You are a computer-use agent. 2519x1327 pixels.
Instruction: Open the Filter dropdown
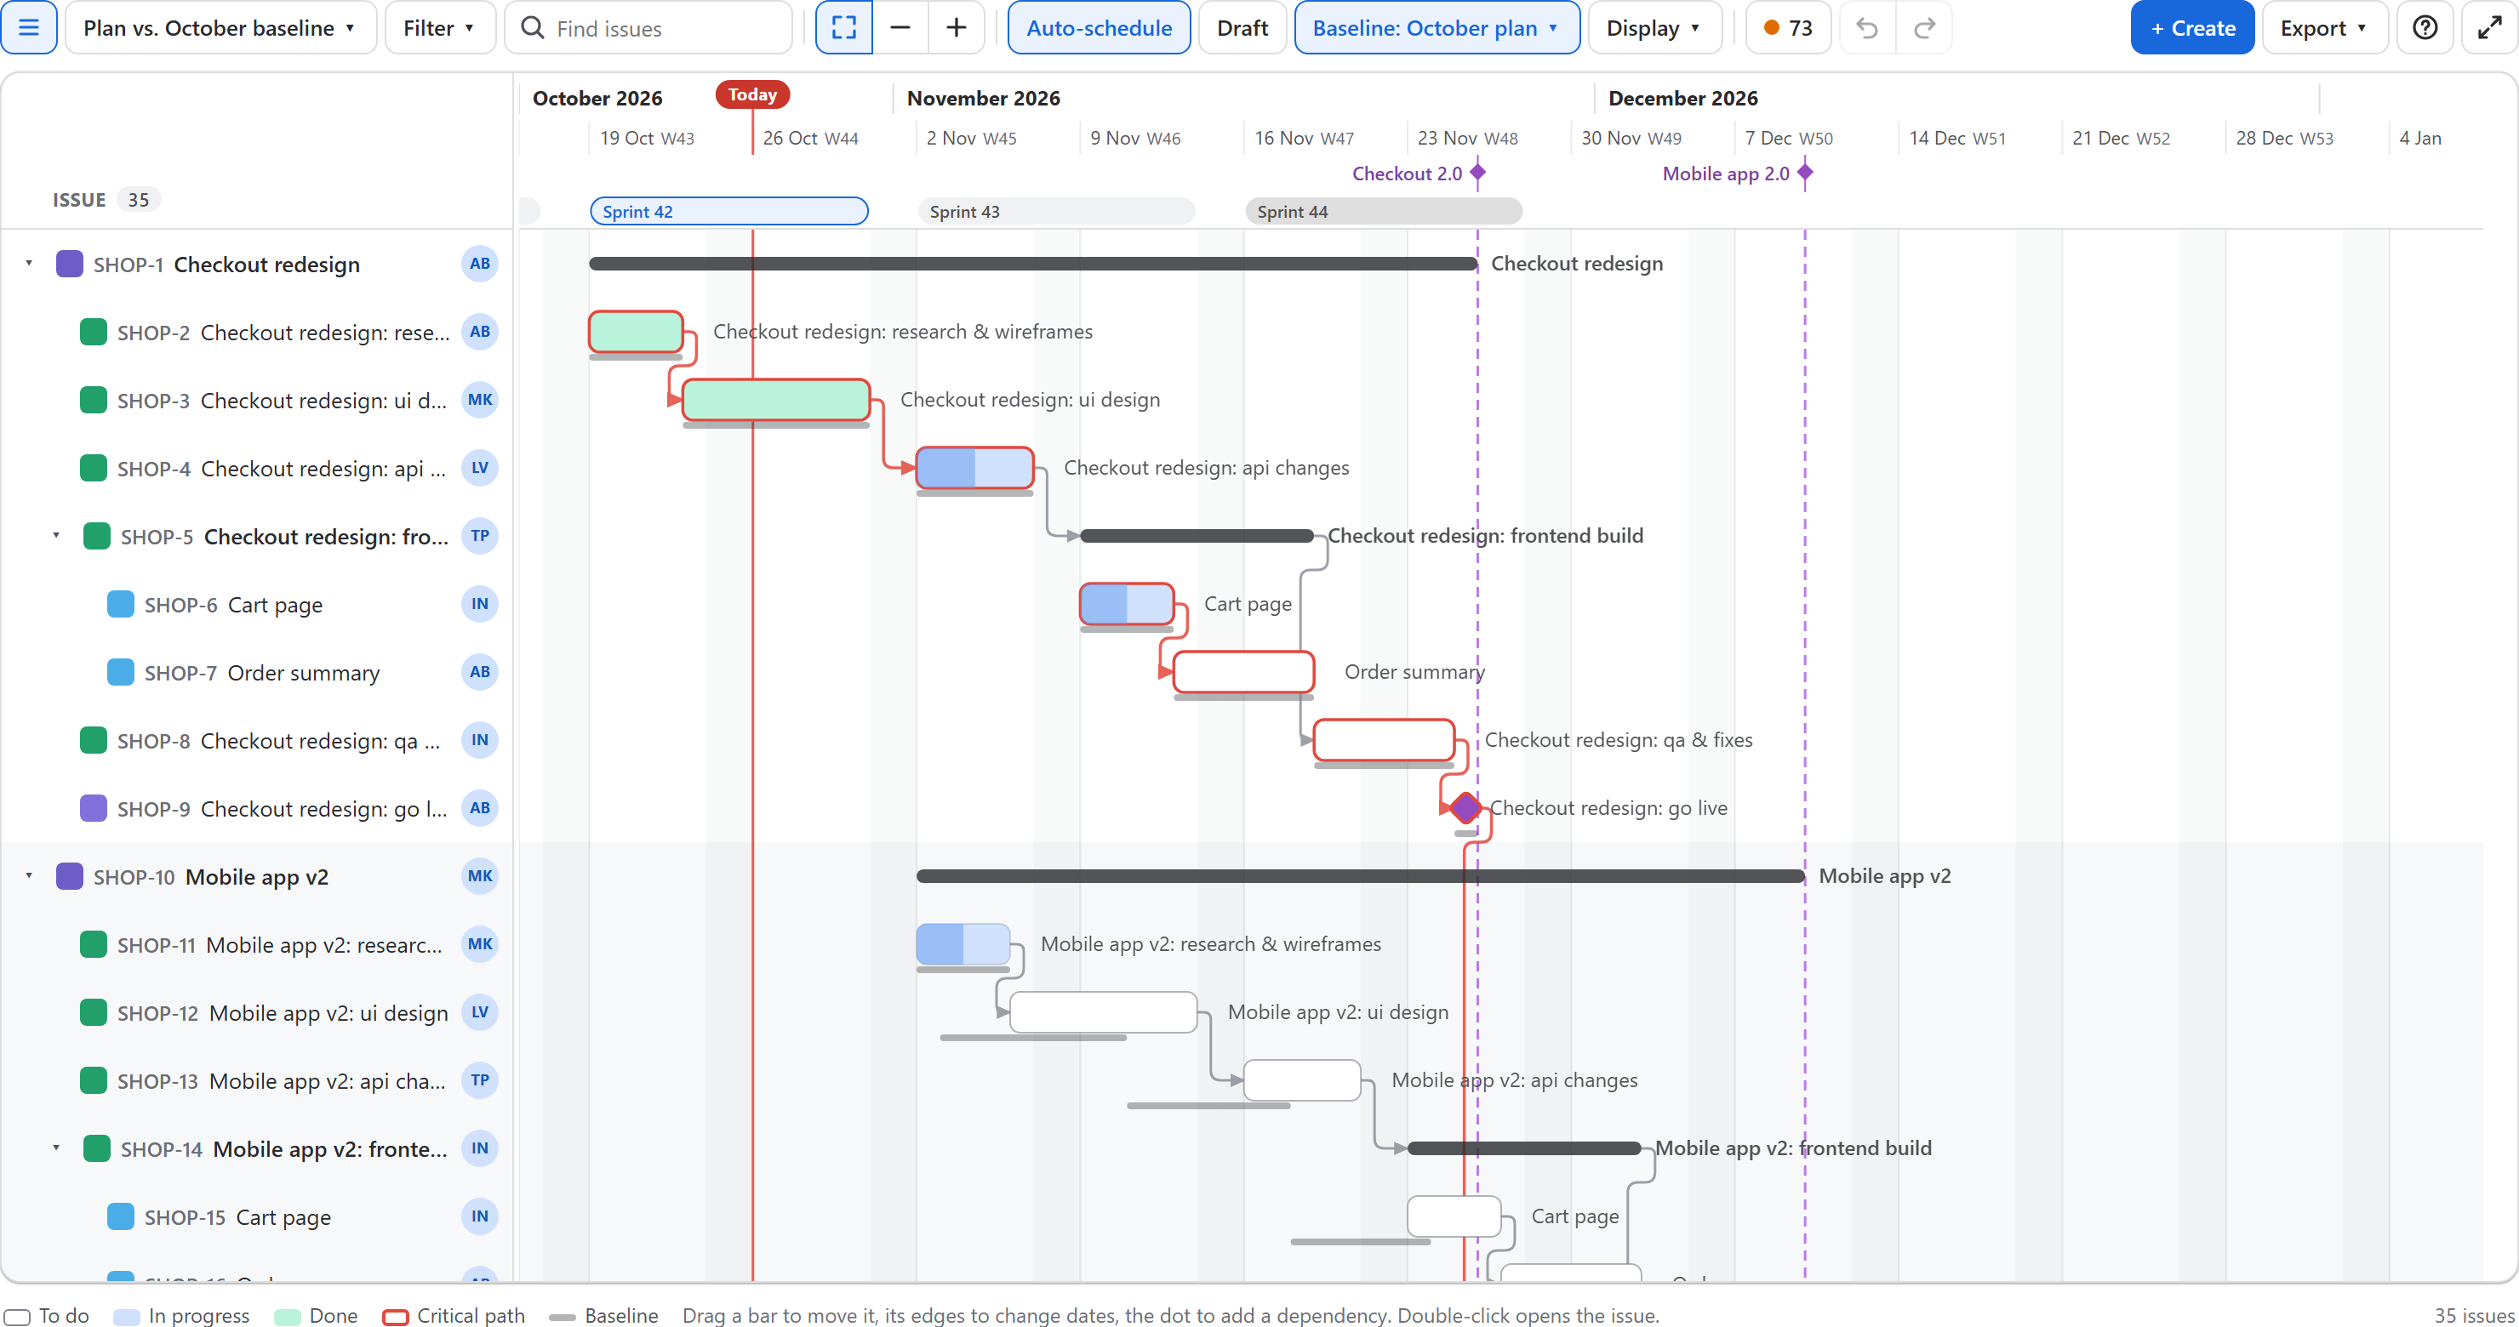click(440, 27)
